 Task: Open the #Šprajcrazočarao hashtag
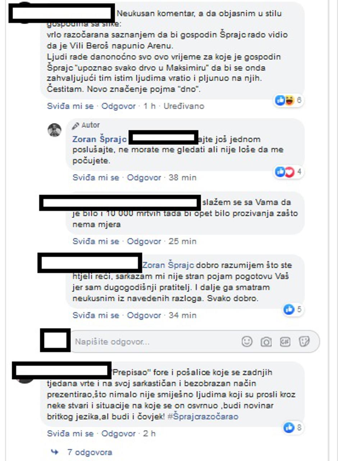(x=203, y=416)
